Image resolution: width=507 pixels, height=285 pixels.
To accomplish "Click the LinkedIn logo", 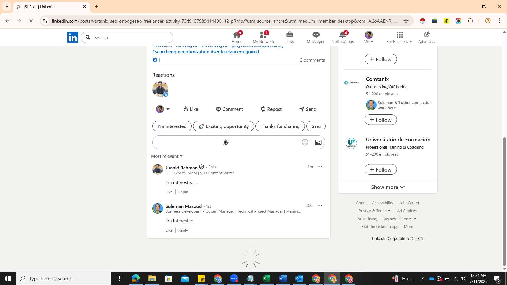I will pyautogui.click(x=73, y=37).
